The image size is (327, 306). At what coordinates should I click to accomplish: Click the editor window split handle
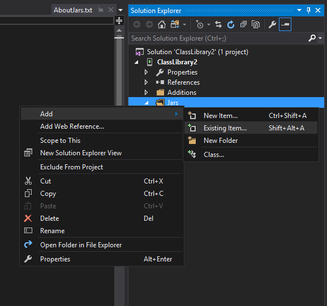coord(119,21)
